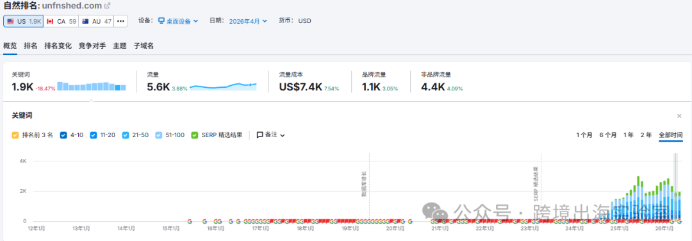Toggle the 11-20 positions checkbox
The image size is (692, 241).
pos(93,135)
